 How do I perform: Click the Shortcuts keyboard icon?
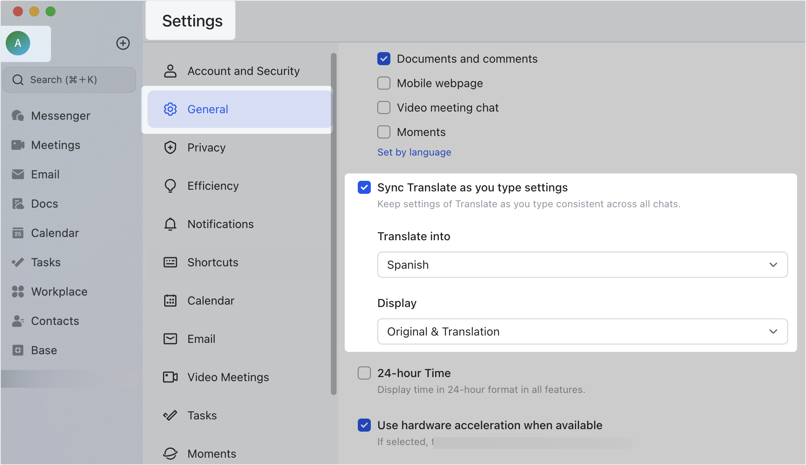[170, 262]
